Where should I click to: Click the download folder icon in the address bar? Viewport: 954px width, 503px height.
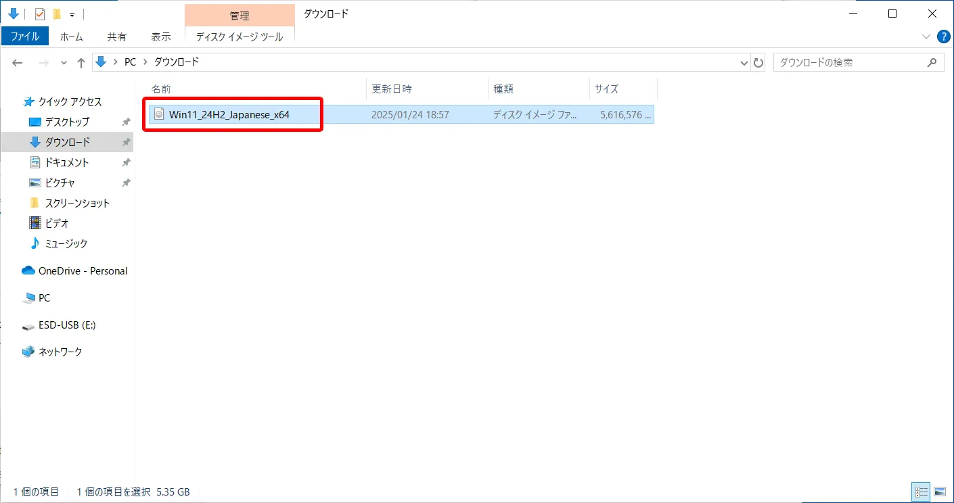point(101,62)
